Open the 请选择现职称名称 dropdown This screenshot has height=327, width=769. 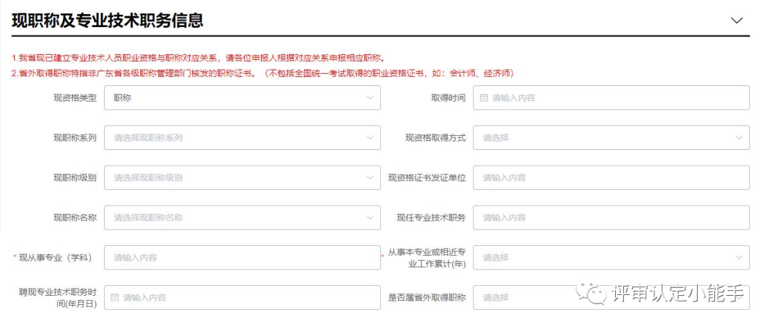point(242,218)
